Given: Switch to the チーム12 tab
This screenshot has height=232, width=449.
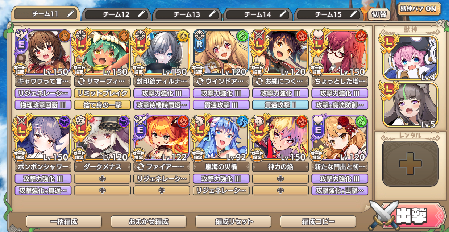Looking at the screenshot, I should (116, 14).
